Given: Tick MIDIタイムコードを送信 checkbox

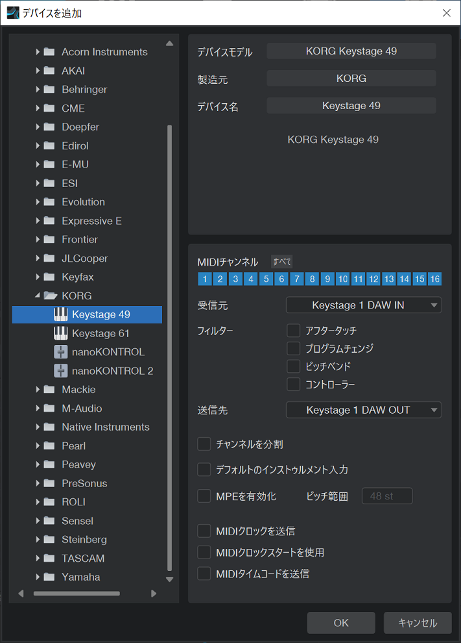Looking at the screenshot, I should pos(204,574).
